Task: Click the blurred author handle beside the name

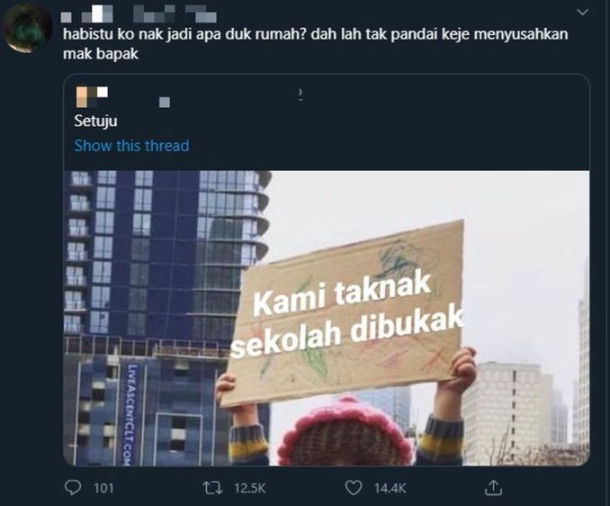Action: 175,14
